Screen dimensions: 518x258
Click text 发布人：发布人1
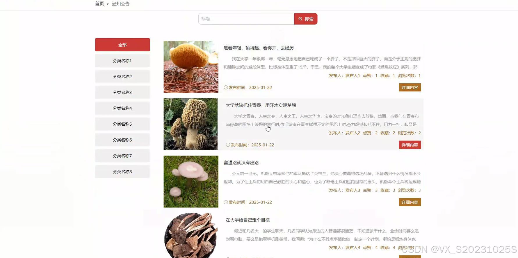pos(344,75)
